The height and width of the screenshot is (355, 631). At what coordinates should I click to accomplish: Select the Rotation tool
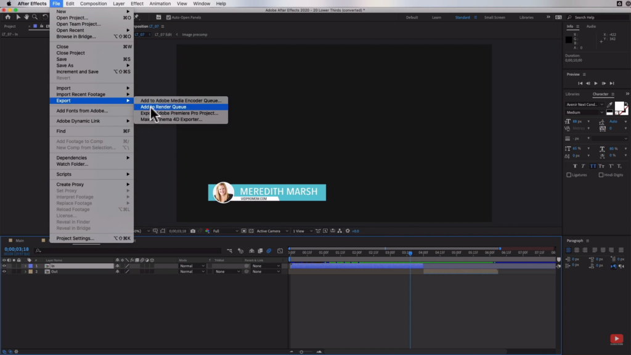click(45, 17)
